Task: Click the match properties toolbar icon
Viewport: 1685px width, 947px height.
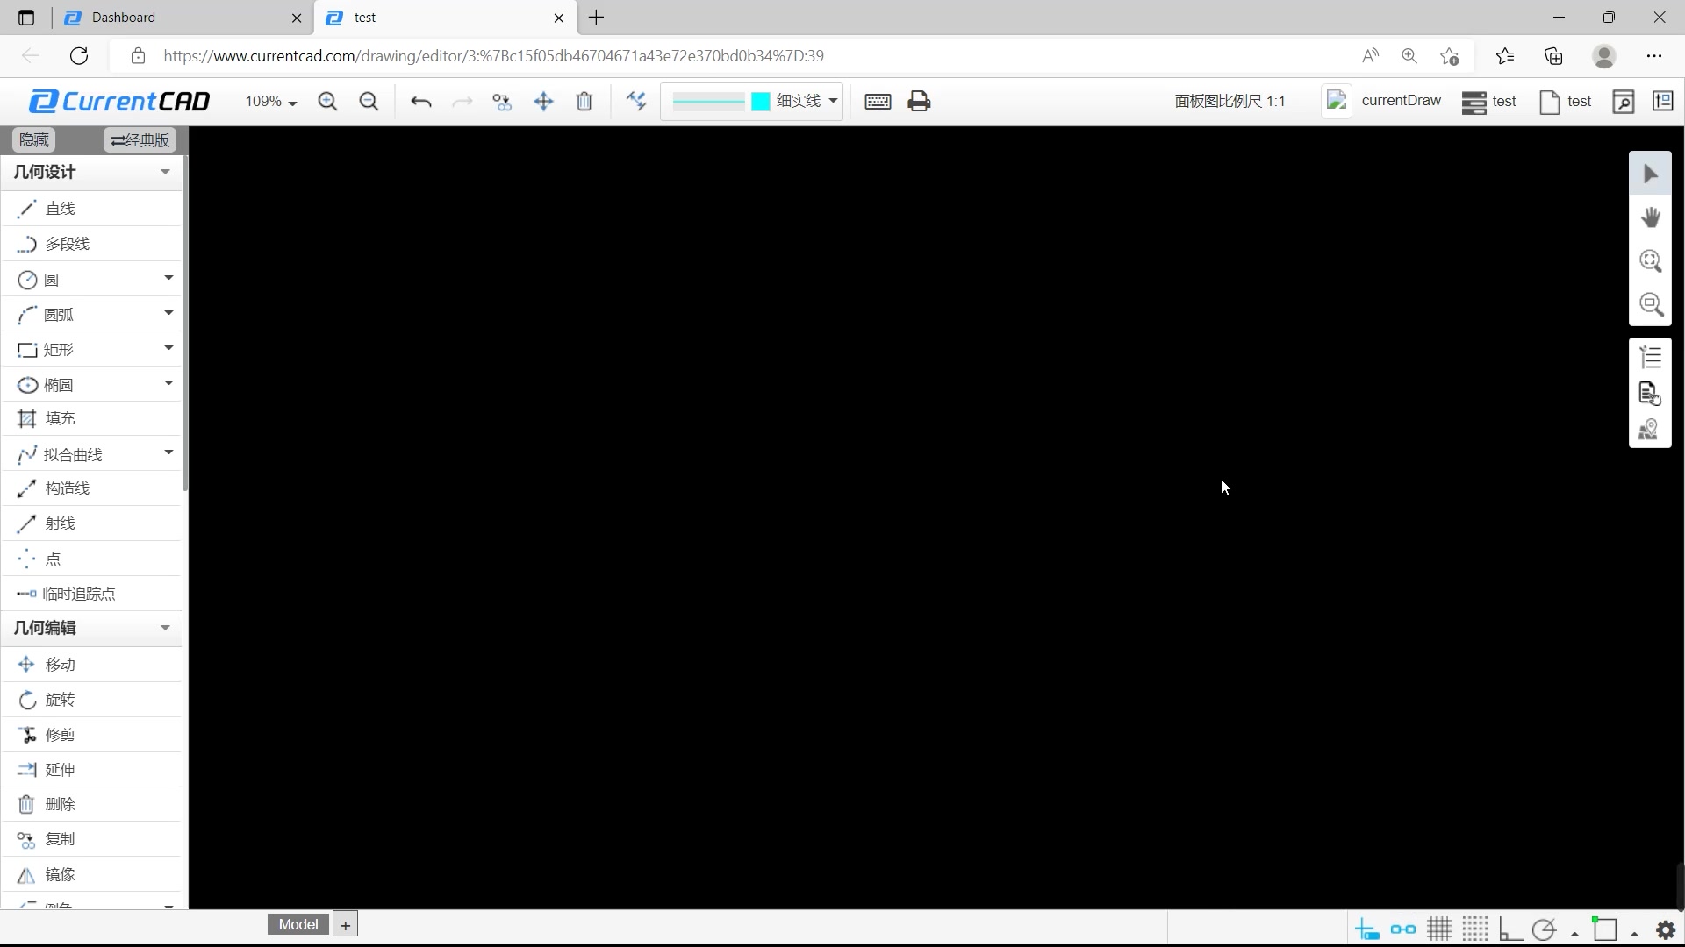Action: [636, 102]
